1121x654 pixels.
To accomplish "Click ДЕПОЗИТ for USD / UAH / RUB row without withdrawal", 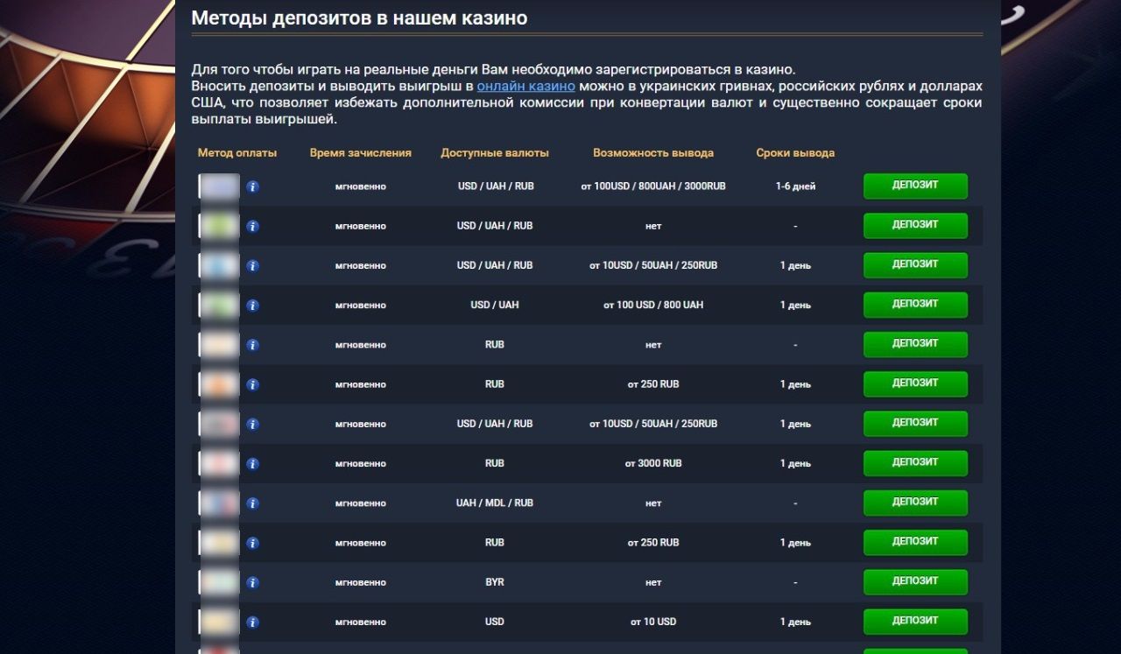I will tap(915, 225).
